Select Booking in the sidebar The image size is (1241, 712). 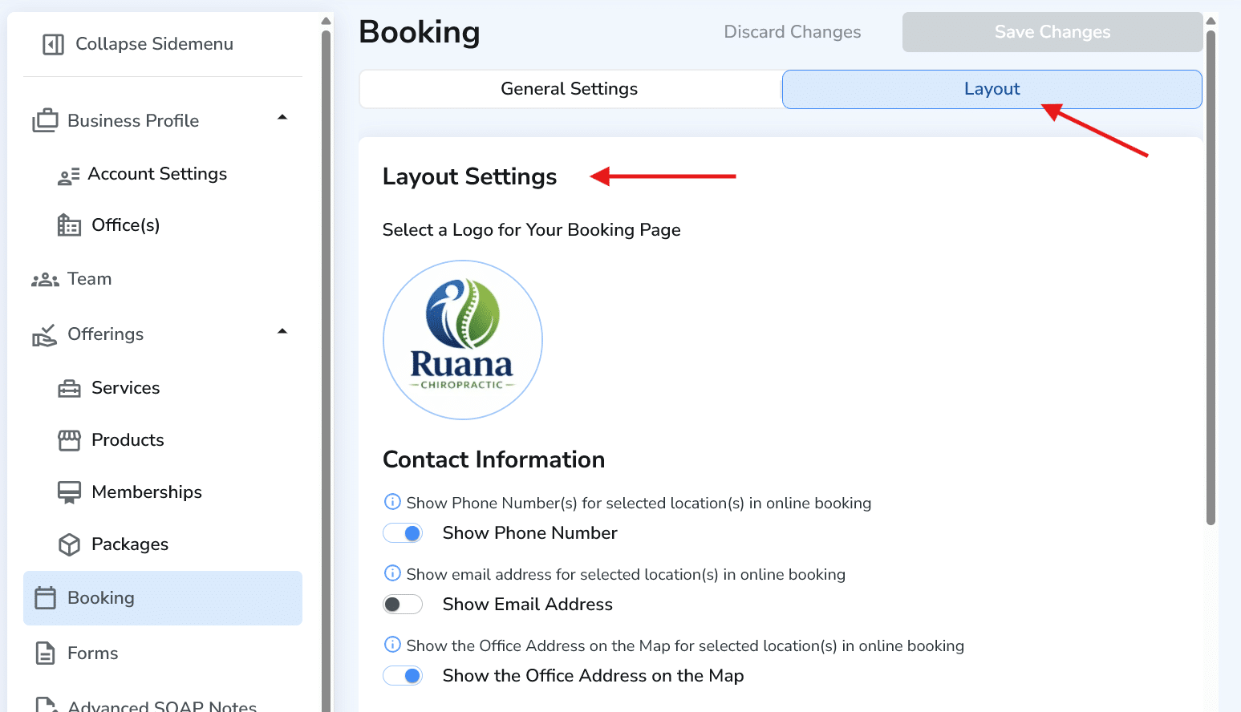163,598
